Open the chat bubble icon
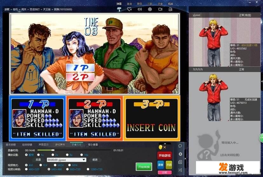Viewport: 263px width, 177px height. [180, 146]
